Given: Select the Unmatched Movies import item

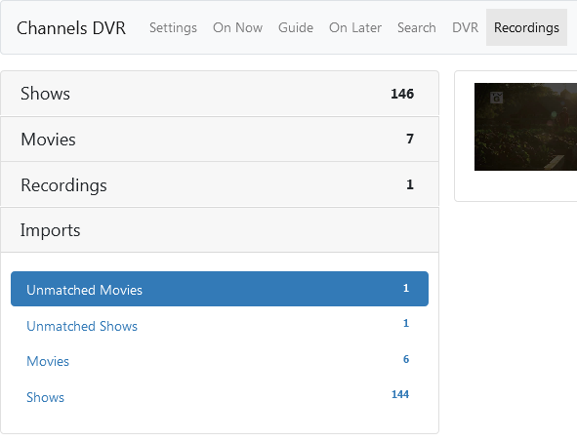Looking at the screenshot, I should point(220,289).
